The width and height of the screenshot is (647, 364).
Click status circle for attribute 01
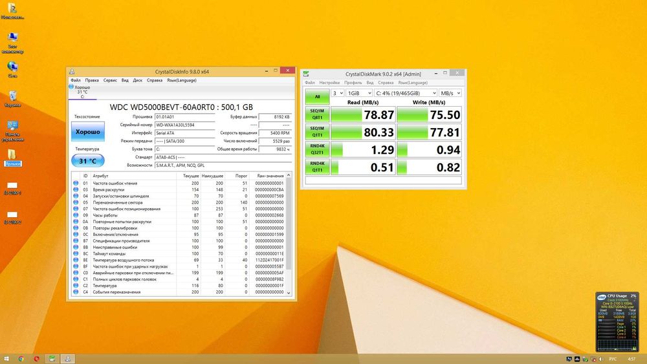(76, 183)
